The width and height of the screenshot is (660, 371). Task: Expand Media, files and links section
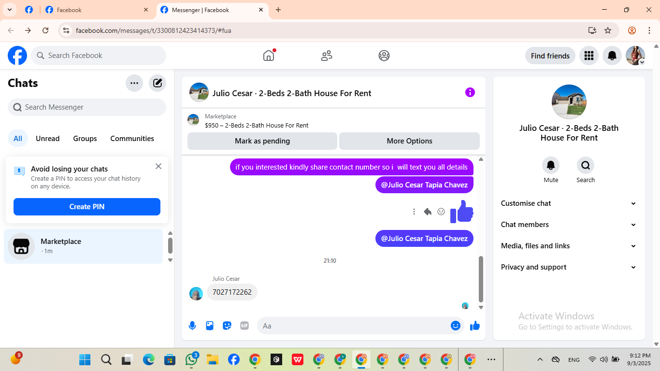coord(569,246)
